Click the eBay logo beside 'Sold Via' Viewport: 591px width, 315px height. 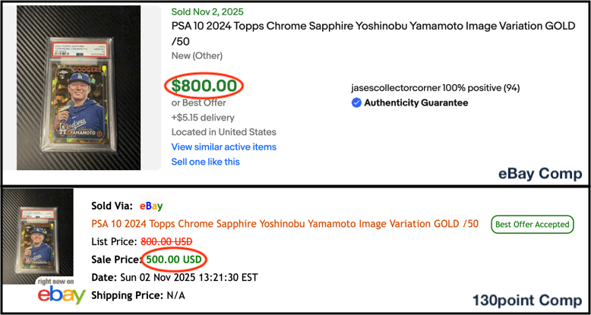click(151, 206)
